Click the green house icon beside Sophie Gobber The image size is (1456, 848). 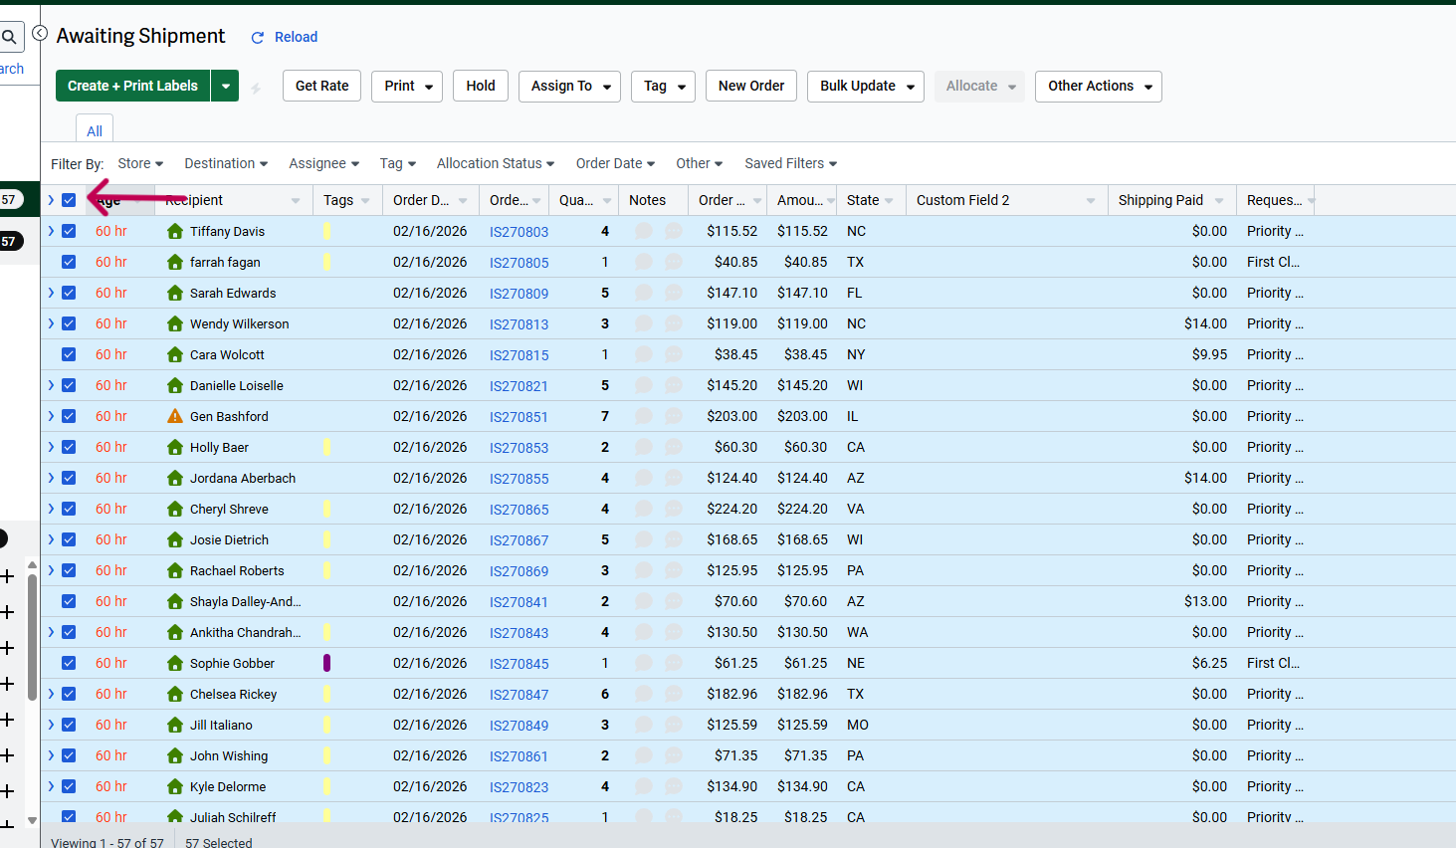(175, 663)
